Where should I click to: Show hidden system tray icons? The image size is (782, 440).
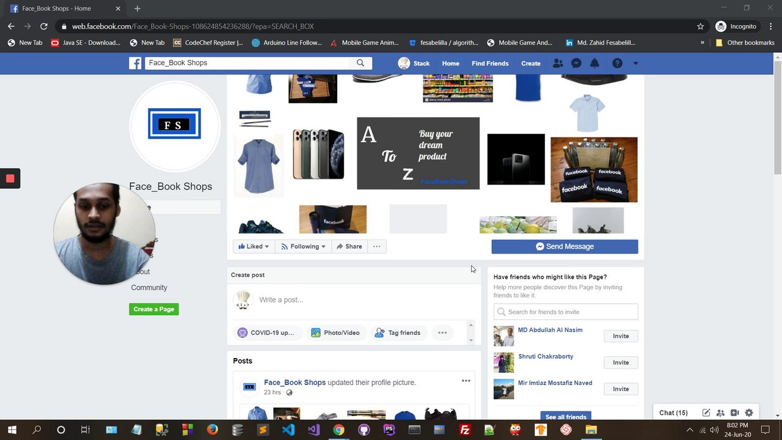tap(690, 430)
